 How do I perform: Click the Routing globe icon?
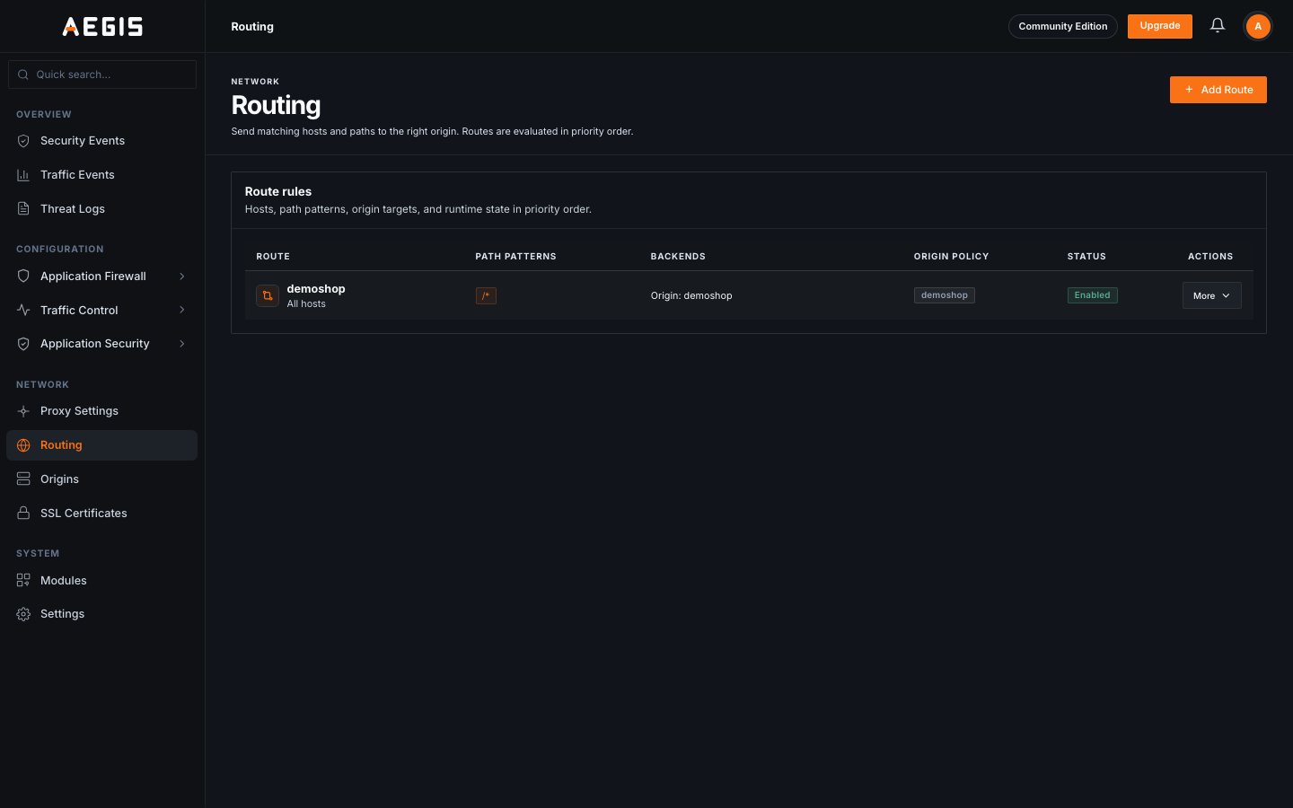[x=23, y=445]
